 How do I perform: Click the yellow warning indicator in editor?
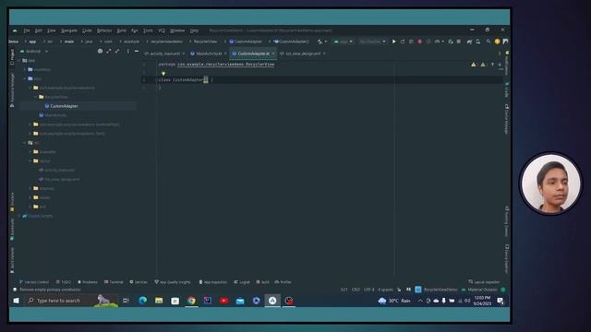coord(474,65)
